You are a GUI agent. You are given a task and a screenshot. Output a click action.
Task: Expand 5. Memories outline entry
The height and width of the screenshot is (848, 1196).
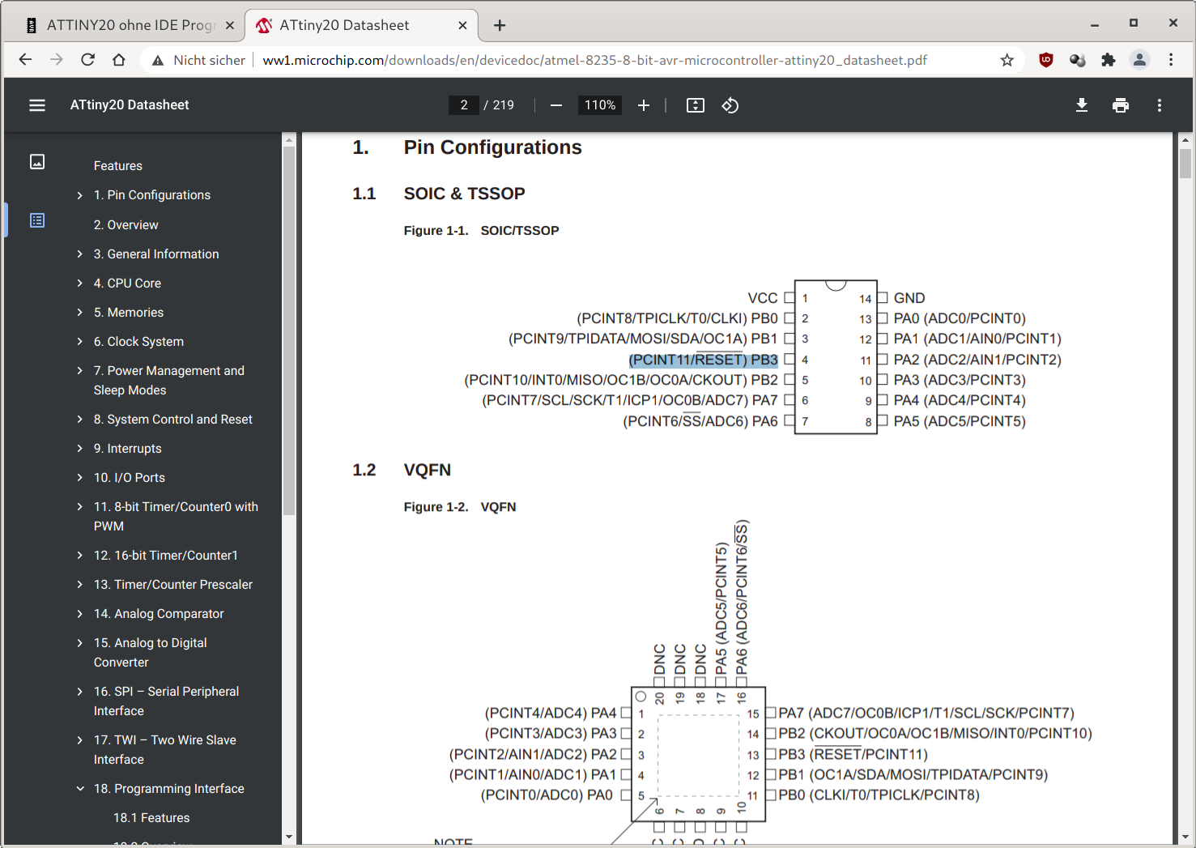[79, 313]
